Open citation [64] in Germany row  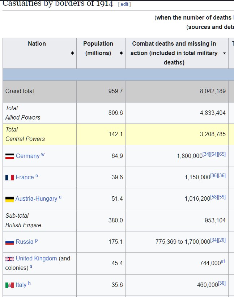pos(214,154)
